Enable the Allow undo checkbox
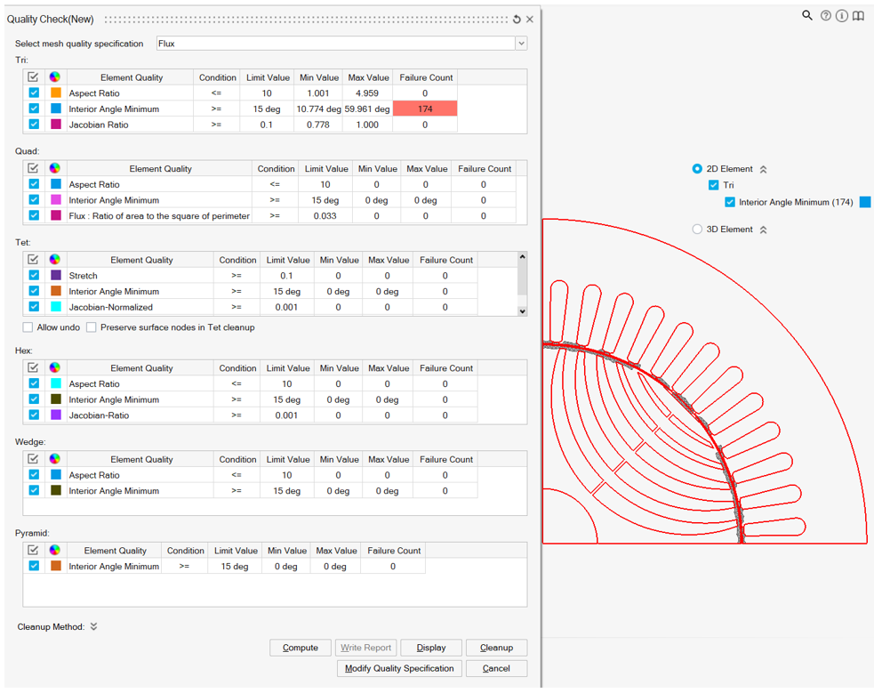Screen dimensions: 882x693 point(28,327)
